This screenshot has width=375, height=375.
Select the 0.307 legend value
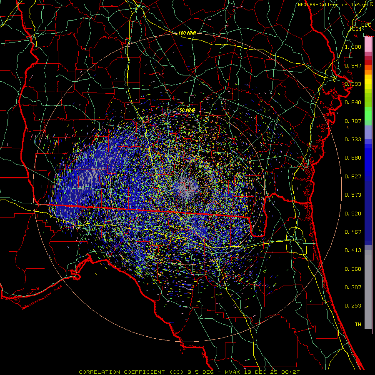click(x=353, y=287)
